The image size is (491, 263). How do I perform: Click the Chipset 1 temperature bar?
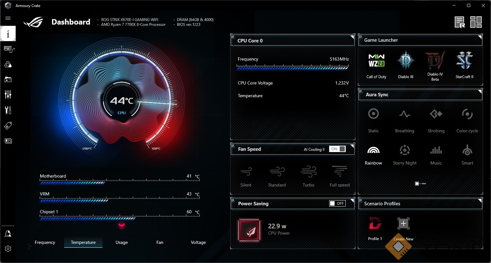tap(120, 217)
